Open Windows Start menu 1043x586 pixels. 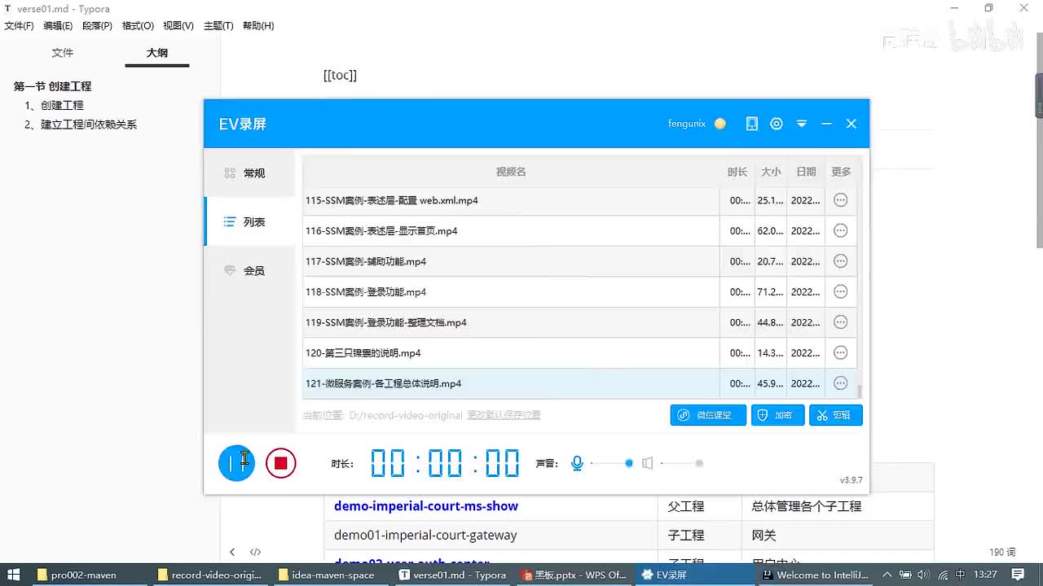click(x=14, y=575)
